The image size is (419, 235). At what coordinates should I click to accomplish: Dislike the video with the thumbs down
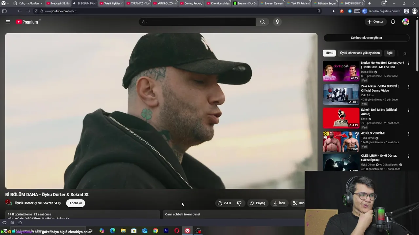coord(239,203)
